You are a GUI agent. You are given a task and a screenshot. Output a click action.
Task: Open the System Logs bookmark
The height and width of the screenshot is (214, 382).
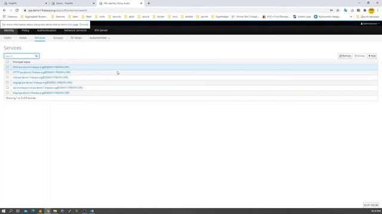[x=302, y=17]
